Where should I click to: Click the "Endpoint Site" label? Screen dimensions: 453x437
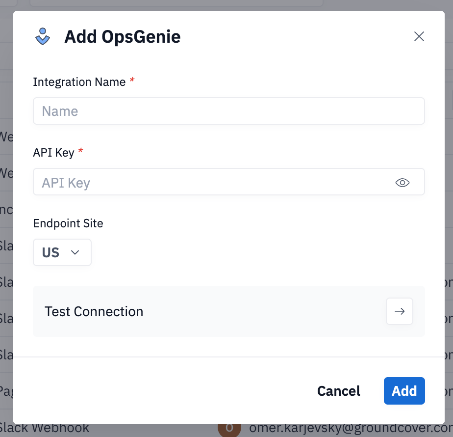(68, 223)
